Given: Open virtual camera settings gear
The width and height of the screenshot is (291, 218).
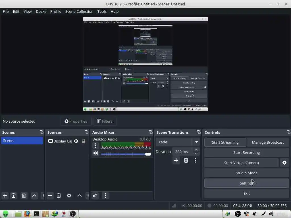Looking at the screenshot, I should coord(284,163).
